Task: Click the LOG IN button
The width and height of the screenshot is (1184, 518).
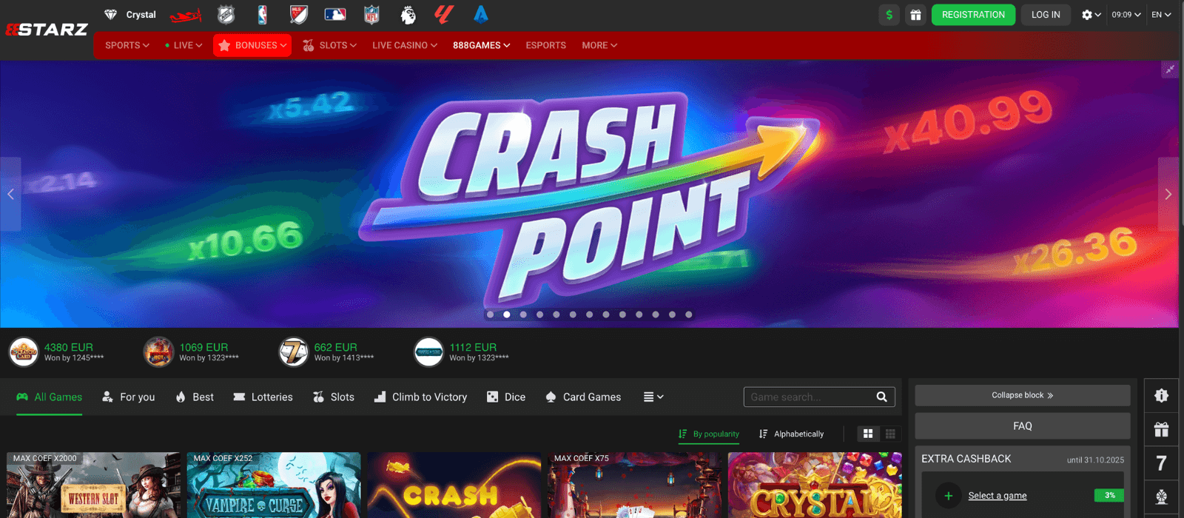Action: 1046,15
